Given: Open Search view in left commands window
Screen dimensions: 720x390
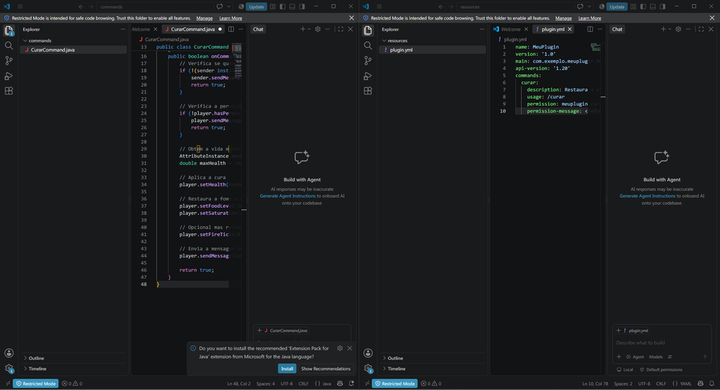Looking at the screenshot, I should tap(8, 46).
